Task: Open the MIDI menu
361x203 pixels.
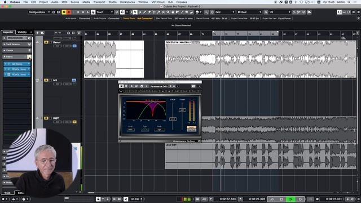Action: pyautogui.click(x=64, y=2)
